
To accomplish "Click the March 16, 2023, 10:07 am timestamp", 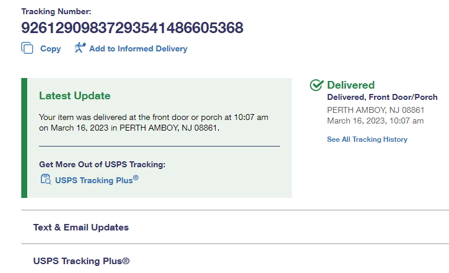I will tap(375, 121).
